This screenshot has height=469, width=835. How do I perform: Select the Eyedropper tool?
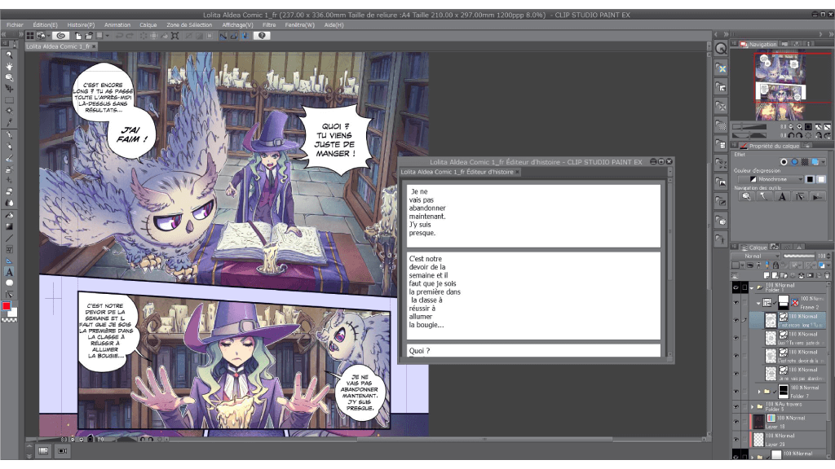(9, 122)
